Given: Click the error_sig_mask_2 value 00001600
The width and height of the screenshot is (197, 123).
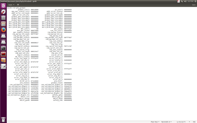Looking at the screenshot, I should pos(35,78).
